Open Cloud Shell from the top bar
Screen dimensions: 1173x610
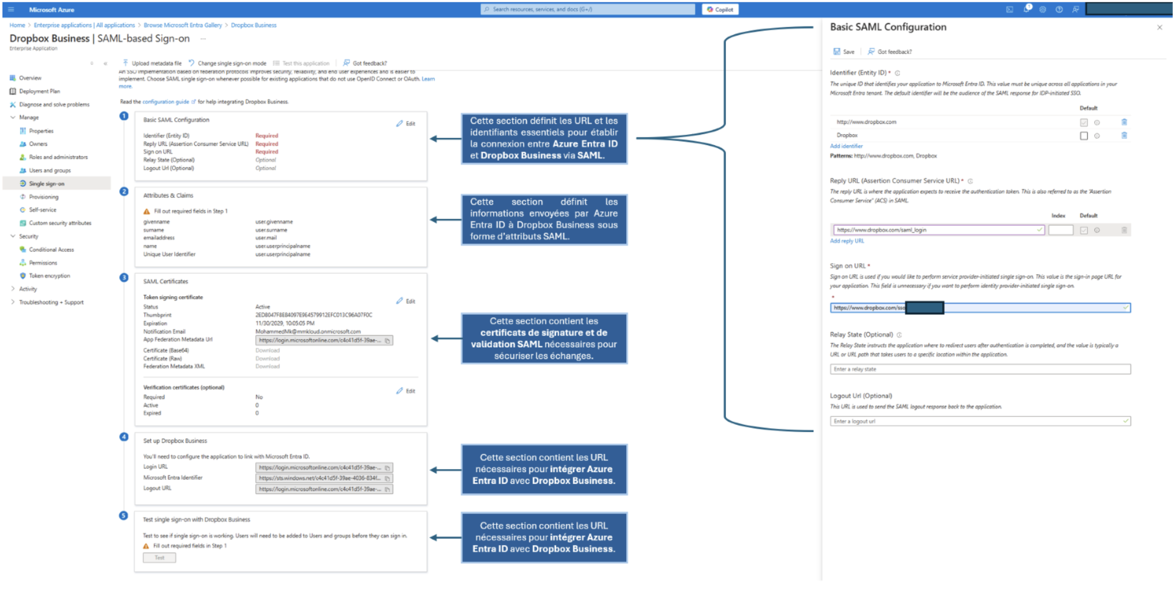tap(1009, 10)
